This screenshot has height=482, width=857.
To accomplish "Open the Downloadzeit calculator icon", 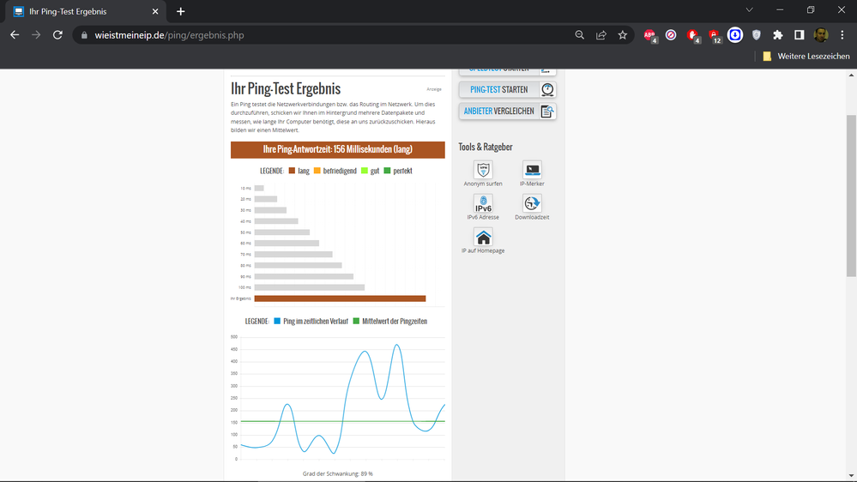I will (532, 203).
